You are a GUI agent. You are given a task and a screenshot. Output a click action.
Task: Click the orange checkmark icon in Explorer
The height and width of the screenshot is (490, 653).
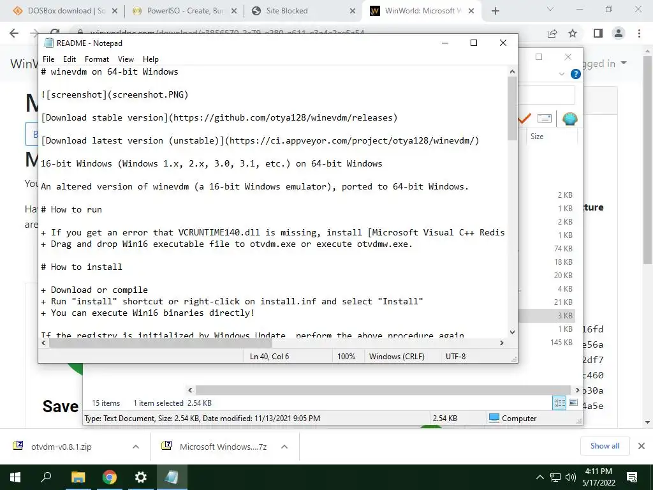tap(524, 119)
